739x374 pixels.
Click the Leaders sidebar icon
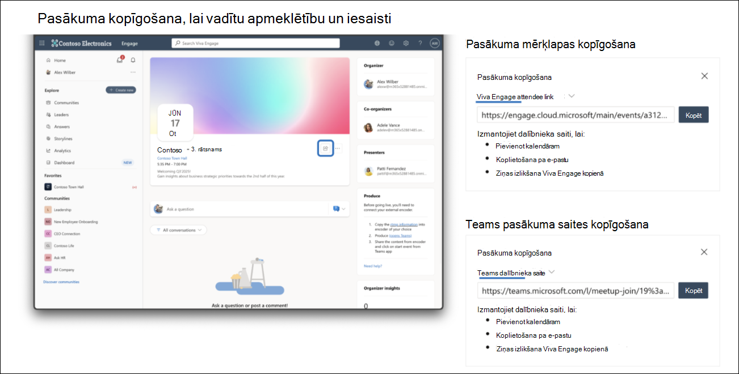tap(48, 114)
